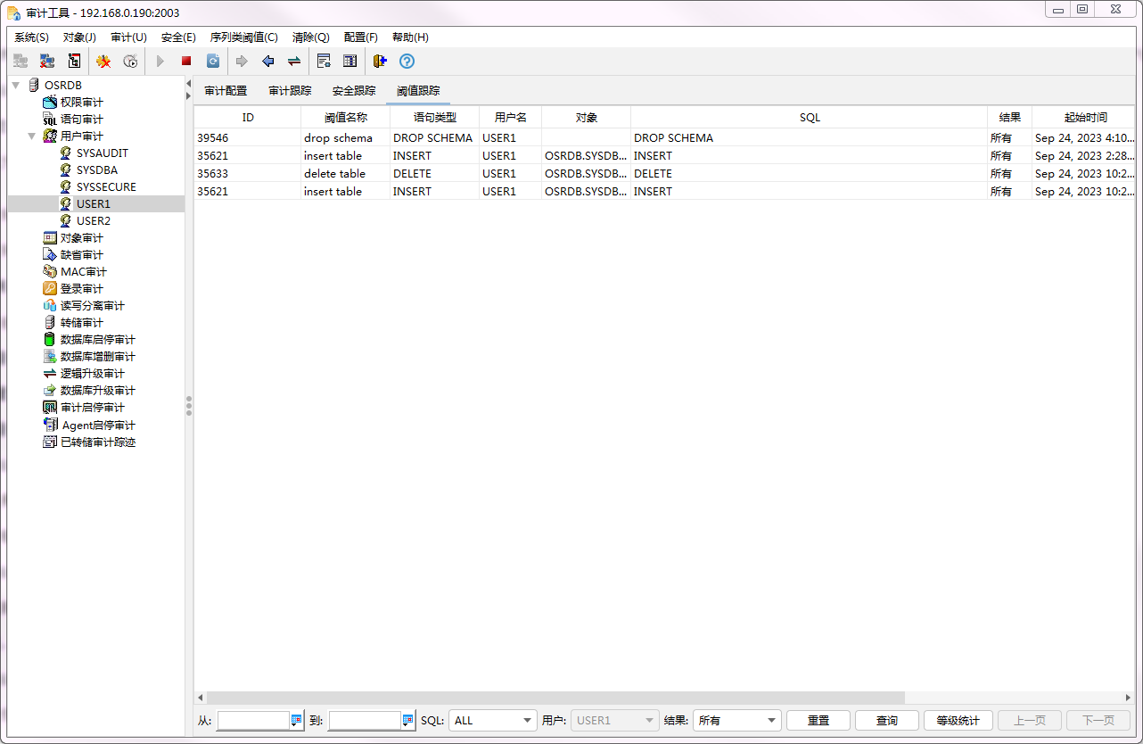Collapse the 用户审计 tree node
This screenshot has width=1143, height=744.
(x=32, y=136)
